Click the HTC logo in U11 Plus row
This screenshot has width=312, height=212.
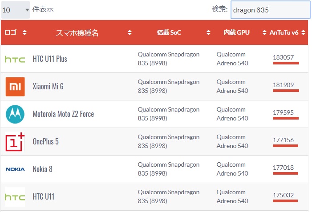(15, 59)
